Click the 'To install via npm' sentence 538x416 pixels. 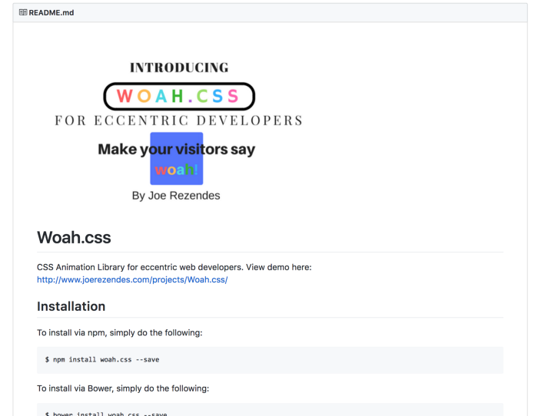[x=120, y=333]
